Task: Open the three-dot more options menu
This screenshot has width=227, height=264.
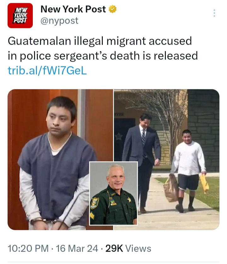Action: [x=214, y=13]
